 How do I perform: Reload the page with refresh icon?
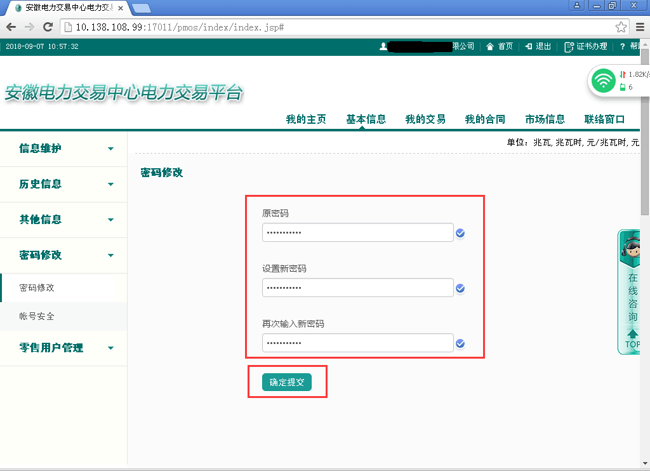click(47, 27)
